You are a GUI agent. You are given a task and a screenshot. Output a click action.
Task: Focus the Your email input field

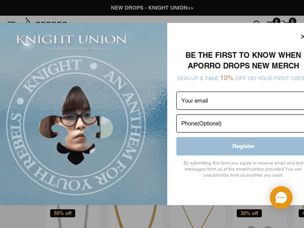coord(240,101)
